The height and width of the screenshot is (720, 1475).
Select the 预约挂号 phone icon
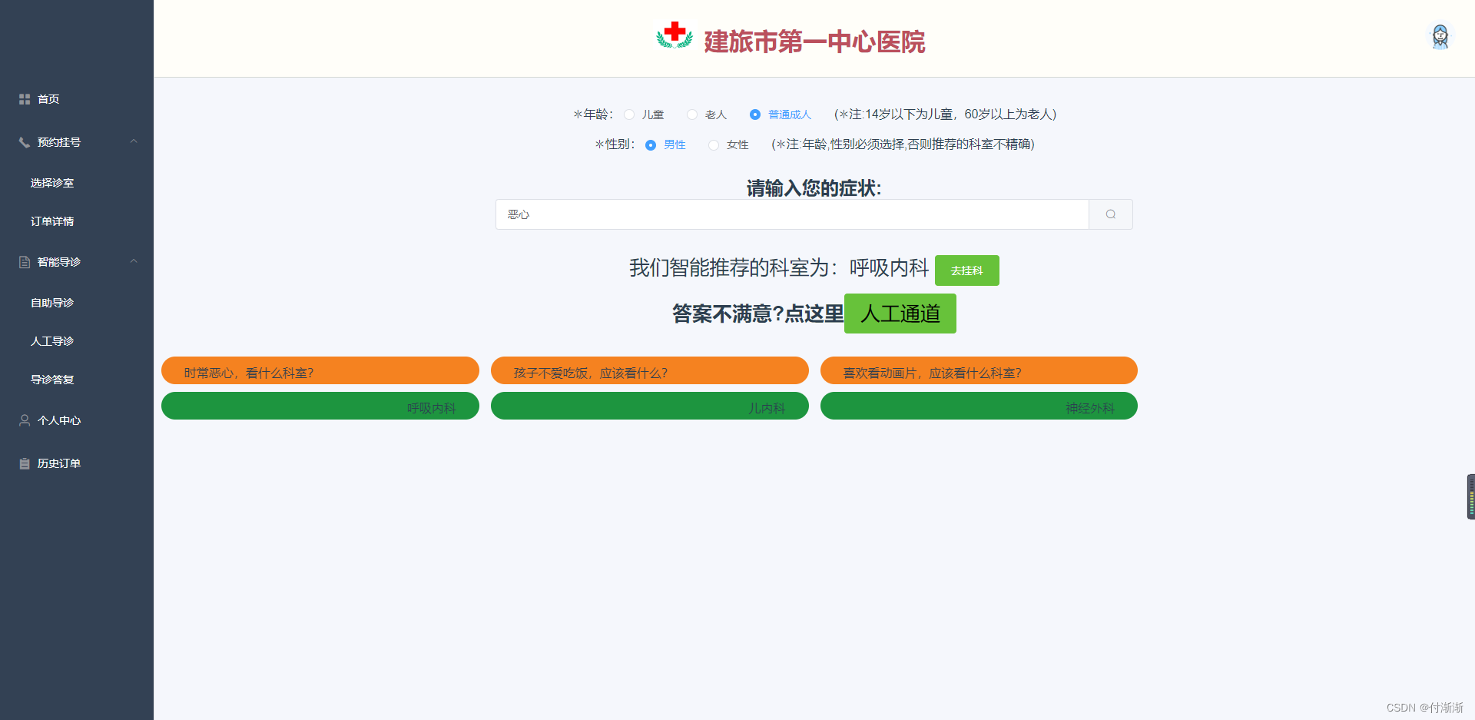click(x=22, y=141)
